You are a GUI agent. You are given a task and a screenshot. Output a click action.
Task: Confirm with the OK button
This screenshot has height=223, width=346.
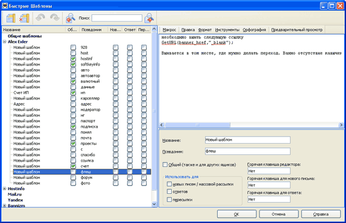237,214
